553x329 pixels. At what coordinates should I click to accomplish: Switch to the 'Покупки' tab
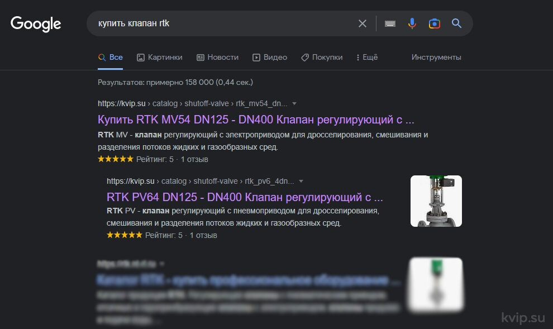(x=322, y=57)
